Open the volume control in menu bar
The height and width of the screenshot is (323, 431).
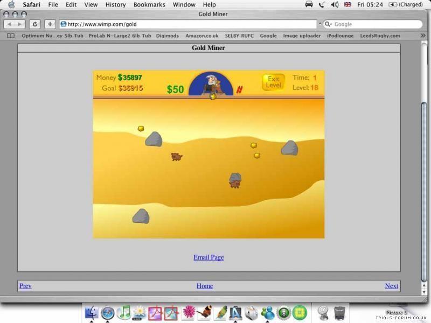pyautogui.click(x=335, y=4)
